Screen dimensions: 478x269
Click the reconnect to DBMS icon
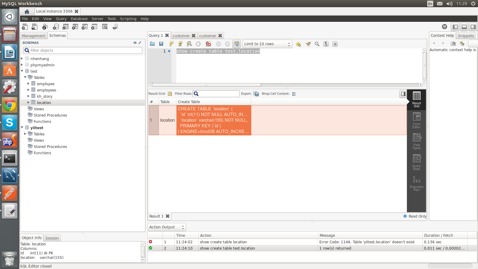coord(115,27)
